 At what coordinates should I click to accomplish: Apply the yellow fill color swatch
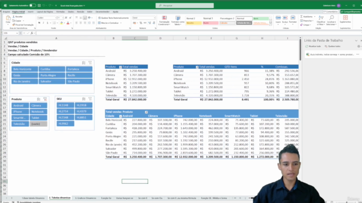62,23
